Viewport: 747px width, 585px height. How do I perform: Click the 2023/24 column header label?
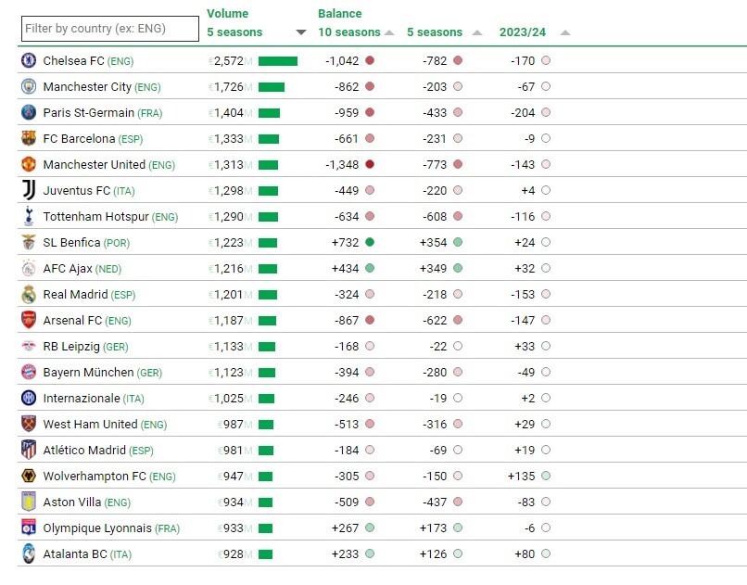tap(523, 32)
